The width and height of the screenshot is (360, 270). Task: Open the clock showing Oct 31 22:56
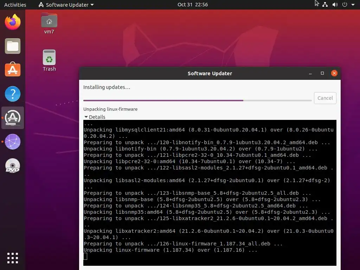pyautogui.click(x=193, y=5)
